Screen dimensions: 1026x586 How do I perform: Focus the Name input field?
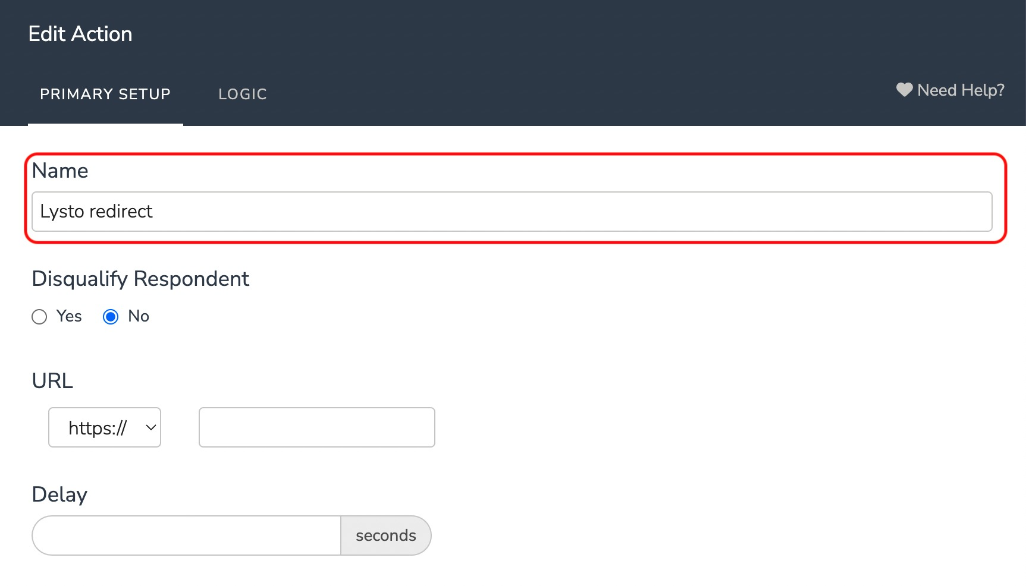tap(512, 212)
